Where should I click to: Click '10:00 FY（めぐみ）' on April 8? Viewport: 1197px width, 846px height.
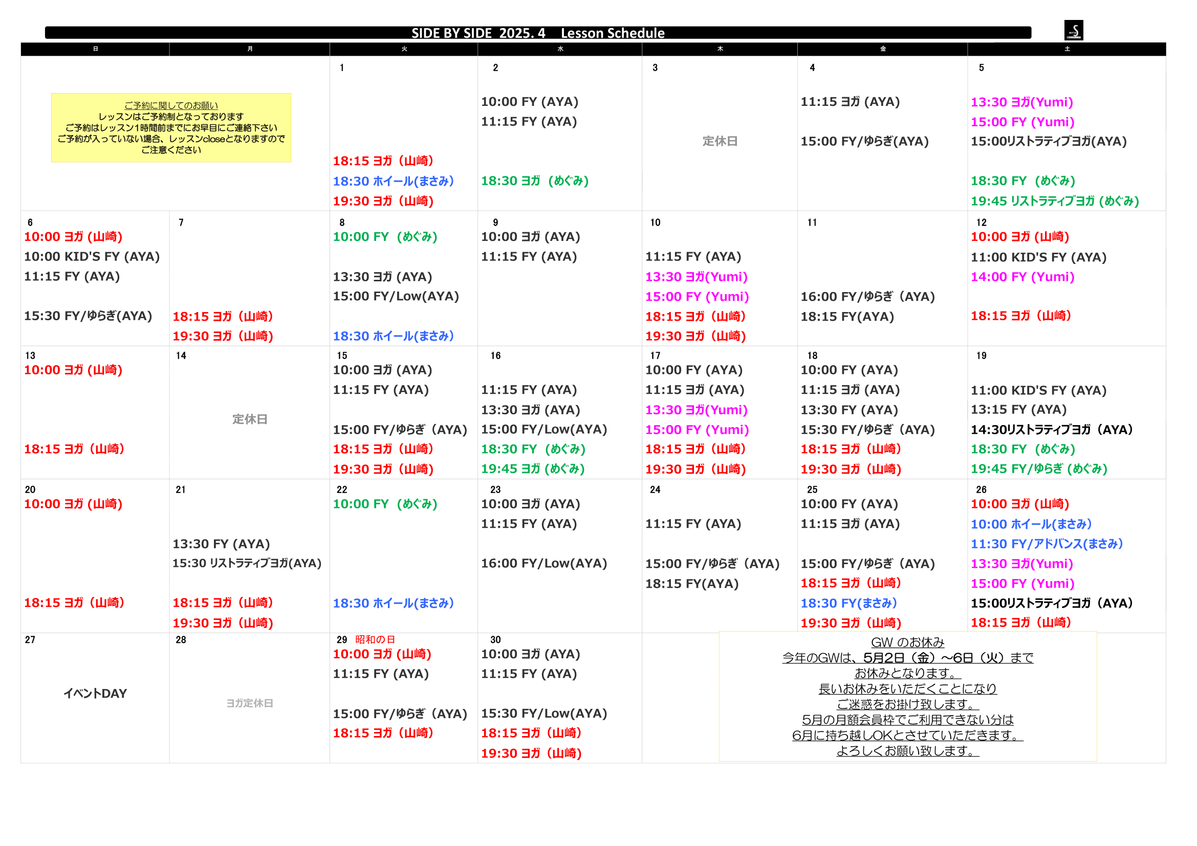coord(385,236)
